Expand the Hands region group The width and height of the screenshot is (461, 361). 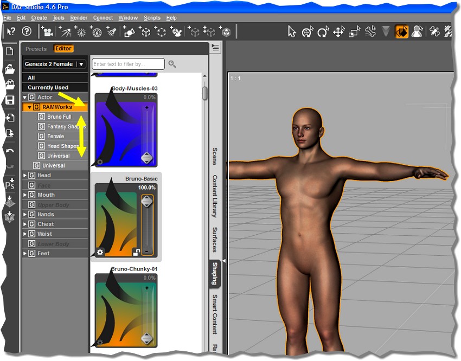(25, 215)
